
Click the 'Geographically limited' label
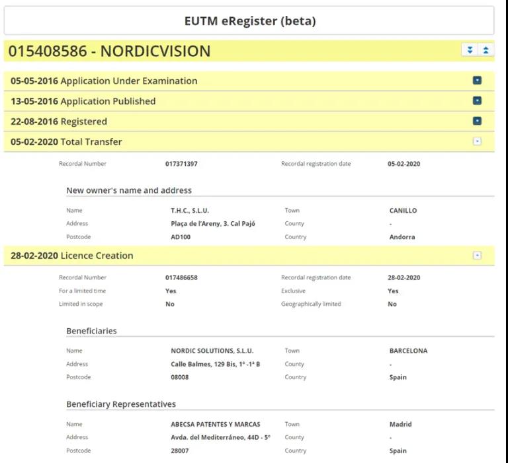click(x=311, y=304)
